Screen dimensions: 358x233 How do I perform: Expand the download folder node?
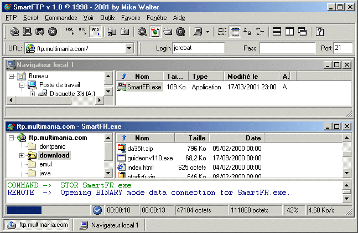22,156
